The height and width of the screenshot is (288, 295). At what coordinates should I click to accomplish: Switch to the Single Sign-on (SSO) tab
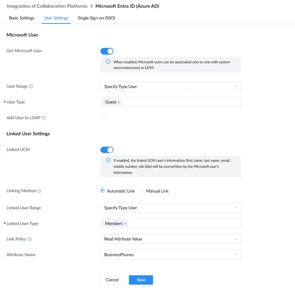tap(96, 18)
